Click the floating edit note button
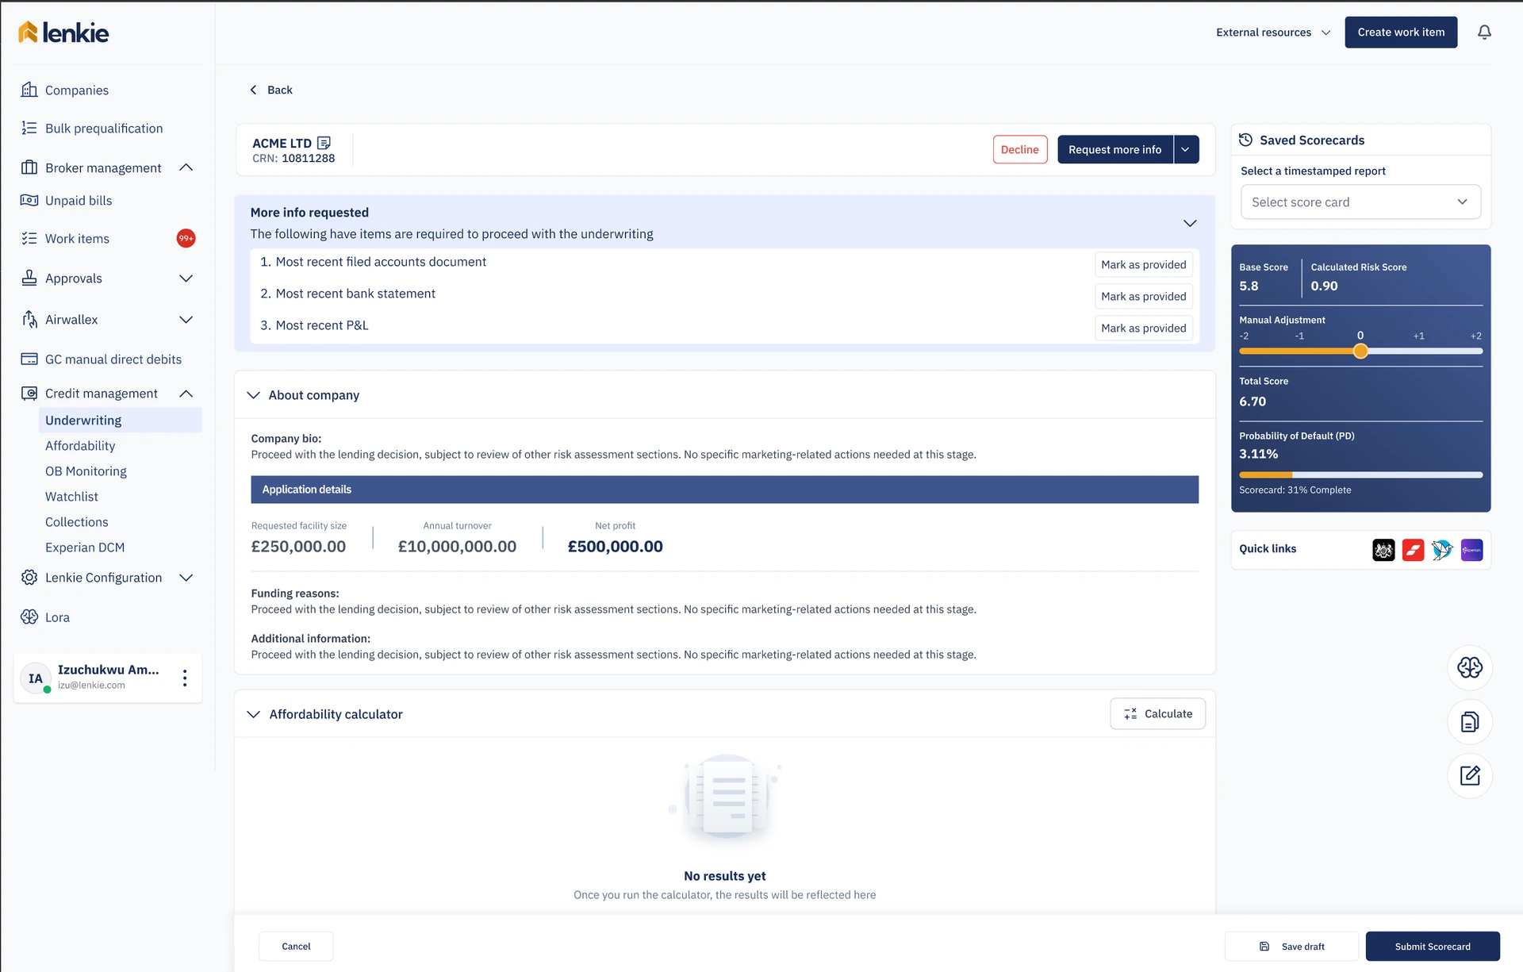The width and height of the screenshot is (1523, 972). (1470, 775)
